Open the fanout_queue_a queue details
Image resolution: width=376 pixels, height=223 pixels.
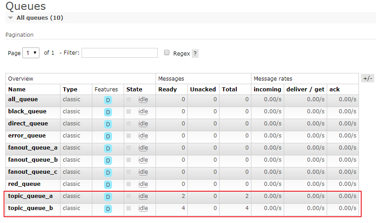point(33,148)
